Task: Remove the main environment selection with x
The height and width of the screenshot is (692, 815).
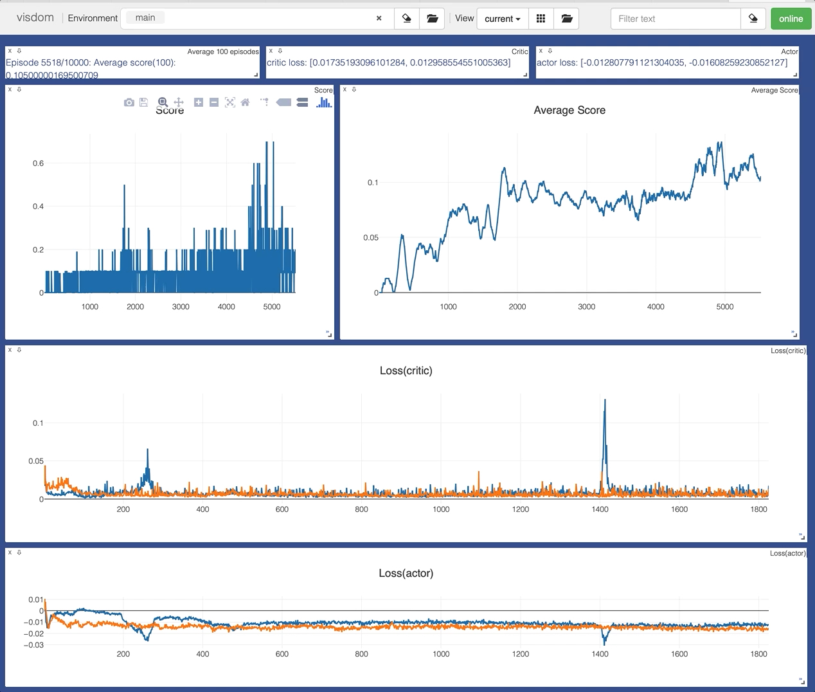Action: tap(379, 19)
